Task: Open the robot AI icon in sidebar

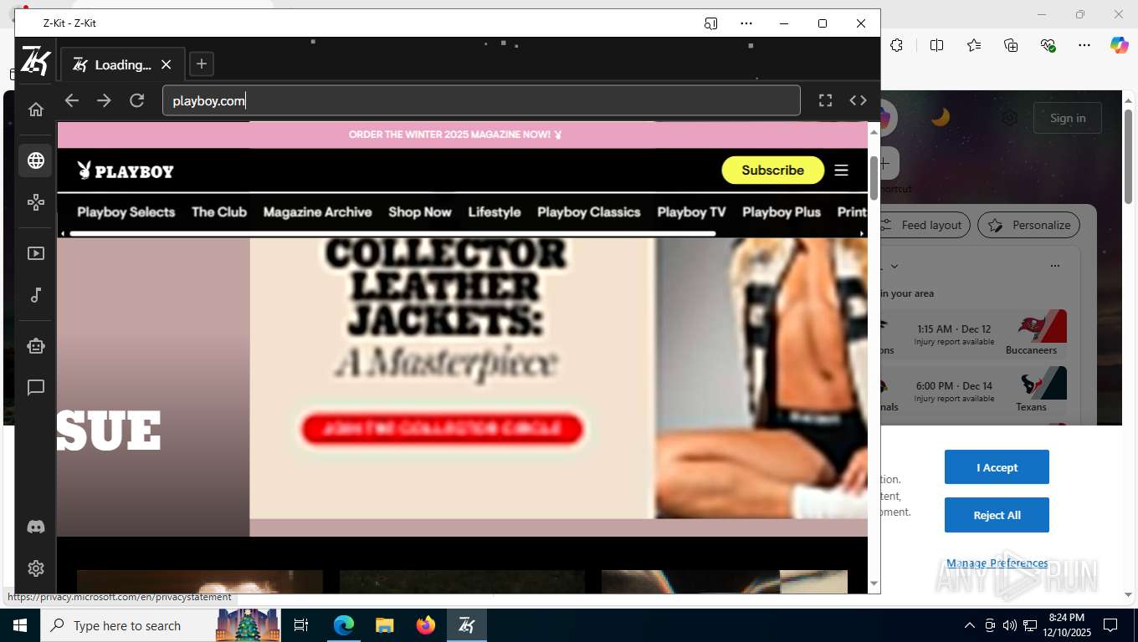Action: tap(36, 345)
